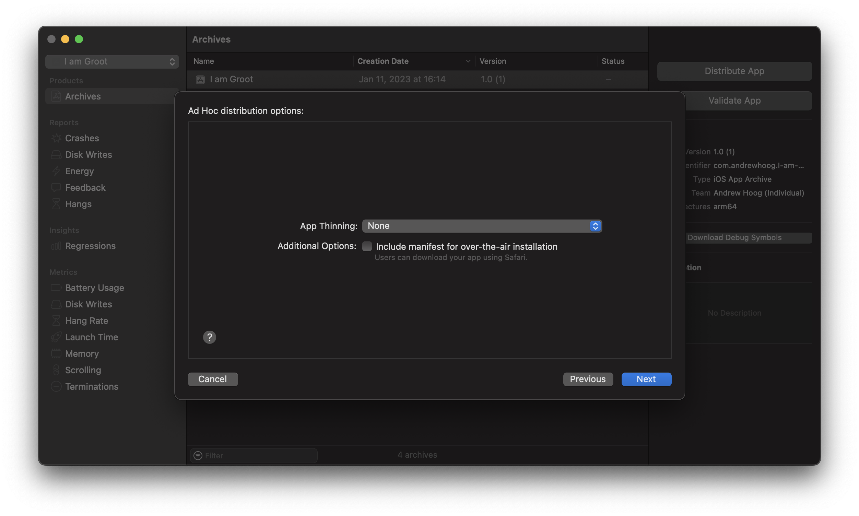
Task: Click the Crashes icon in Reports
Action: 56,138
